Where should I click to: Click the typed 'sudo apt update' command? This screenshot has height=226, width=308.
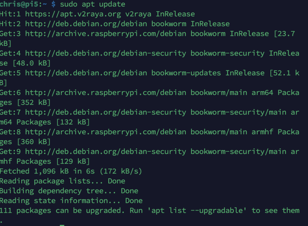tap(93, 4)
